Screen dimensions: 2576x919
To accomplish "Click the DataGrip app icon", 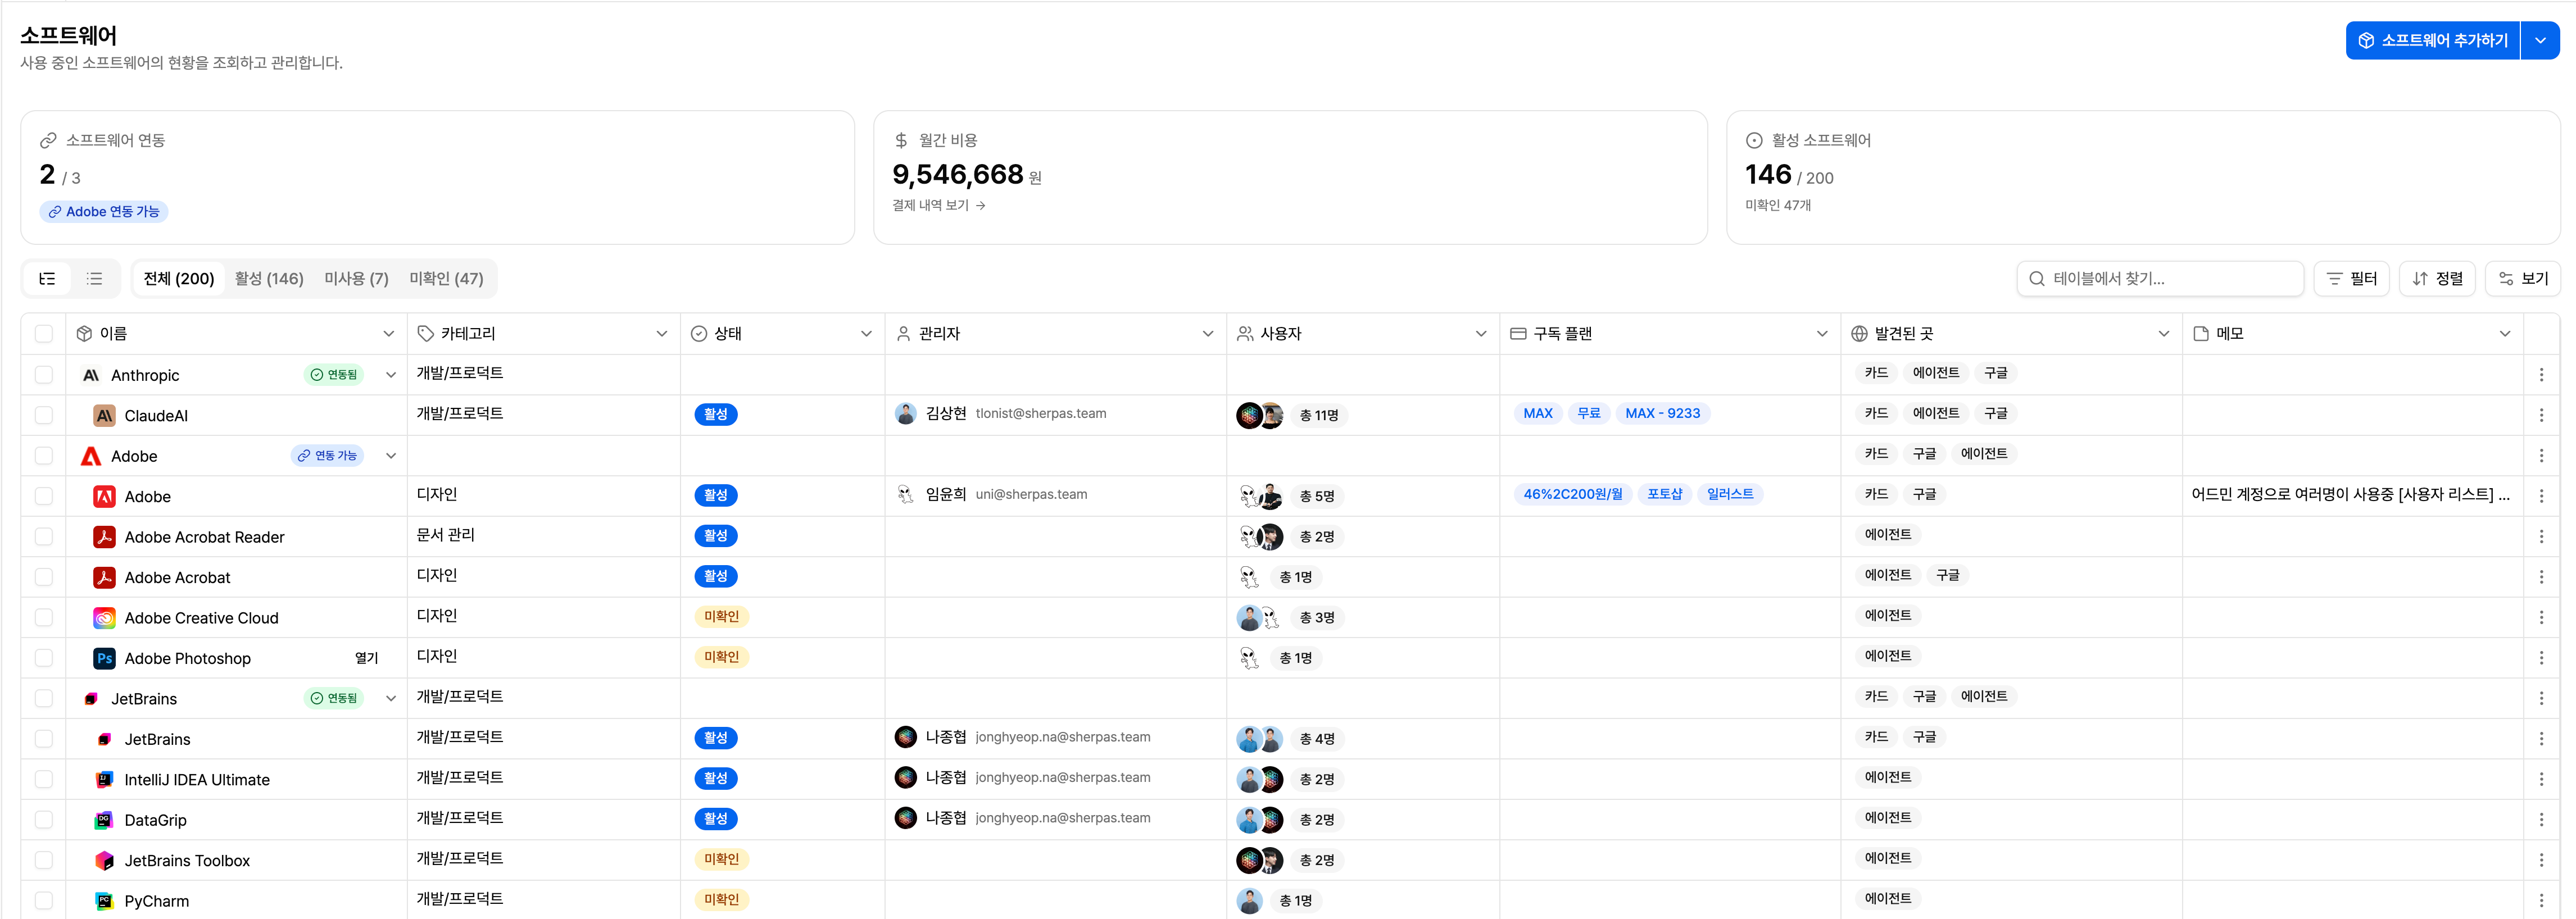I will pos(104,820).
